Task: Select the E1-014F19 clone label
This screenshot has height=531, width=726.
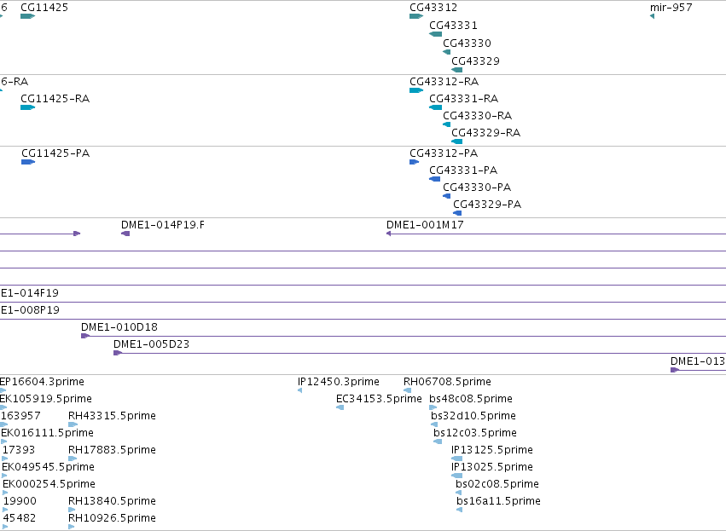Action: (30, 293)
